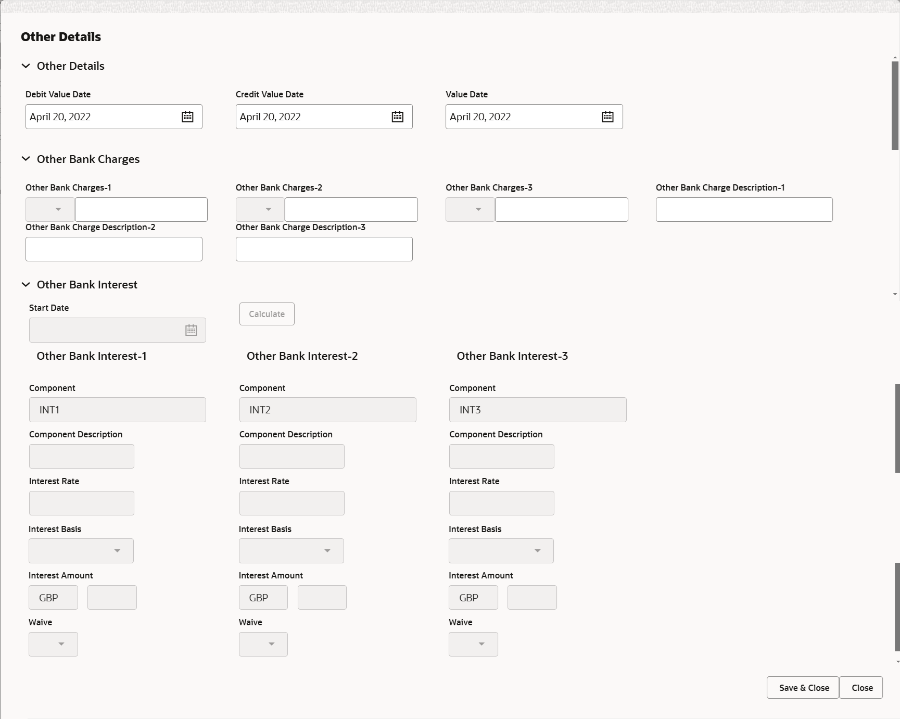
Task: Click the top vertical scrollbar thumb
Action: click(895, 105)
